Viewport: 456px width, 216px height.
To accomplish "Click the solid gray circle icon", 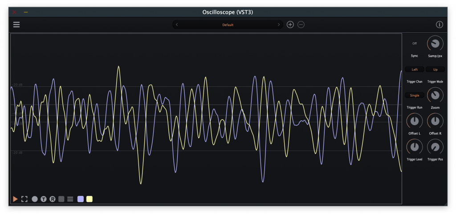I will (x=35, y=199).
